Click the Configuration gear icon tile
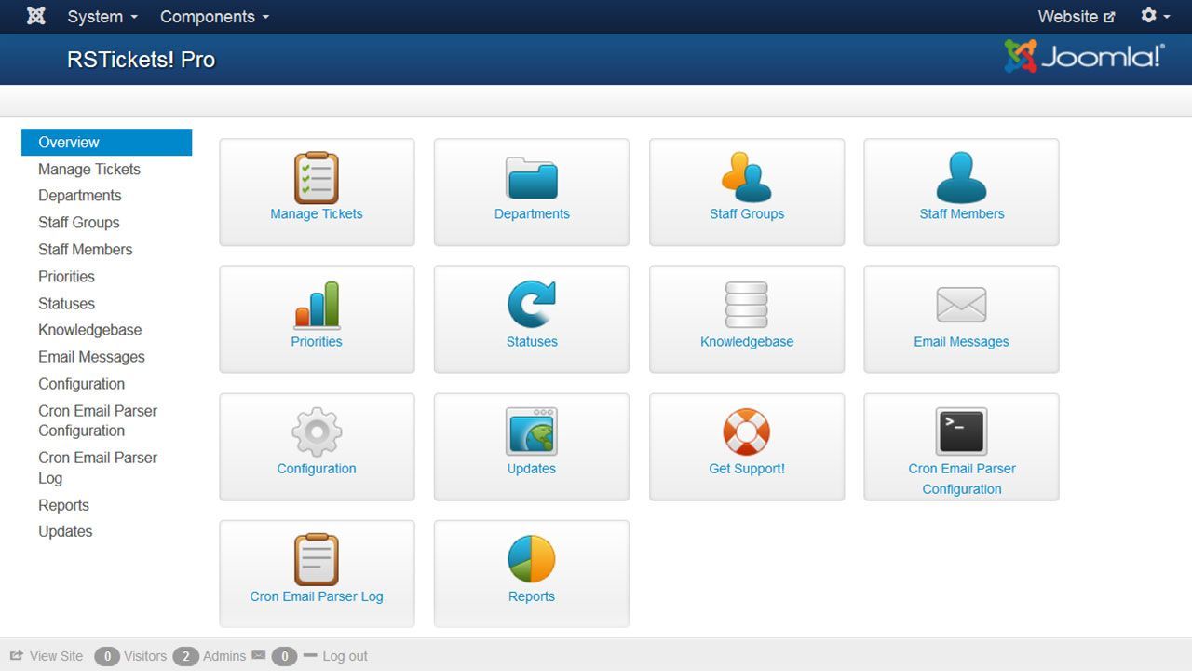 point(317,446)
